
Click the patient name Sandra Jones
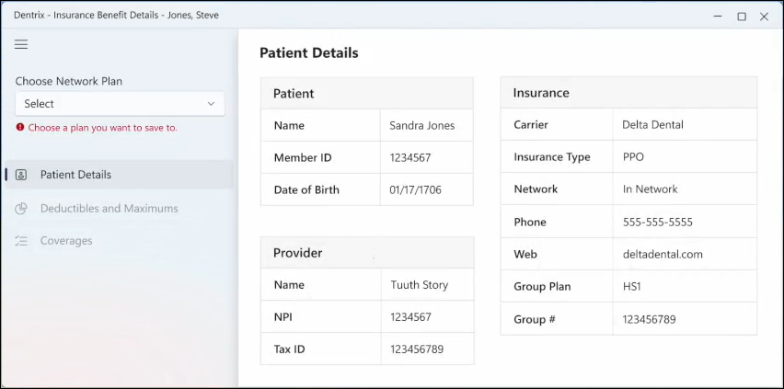point(422,125)
